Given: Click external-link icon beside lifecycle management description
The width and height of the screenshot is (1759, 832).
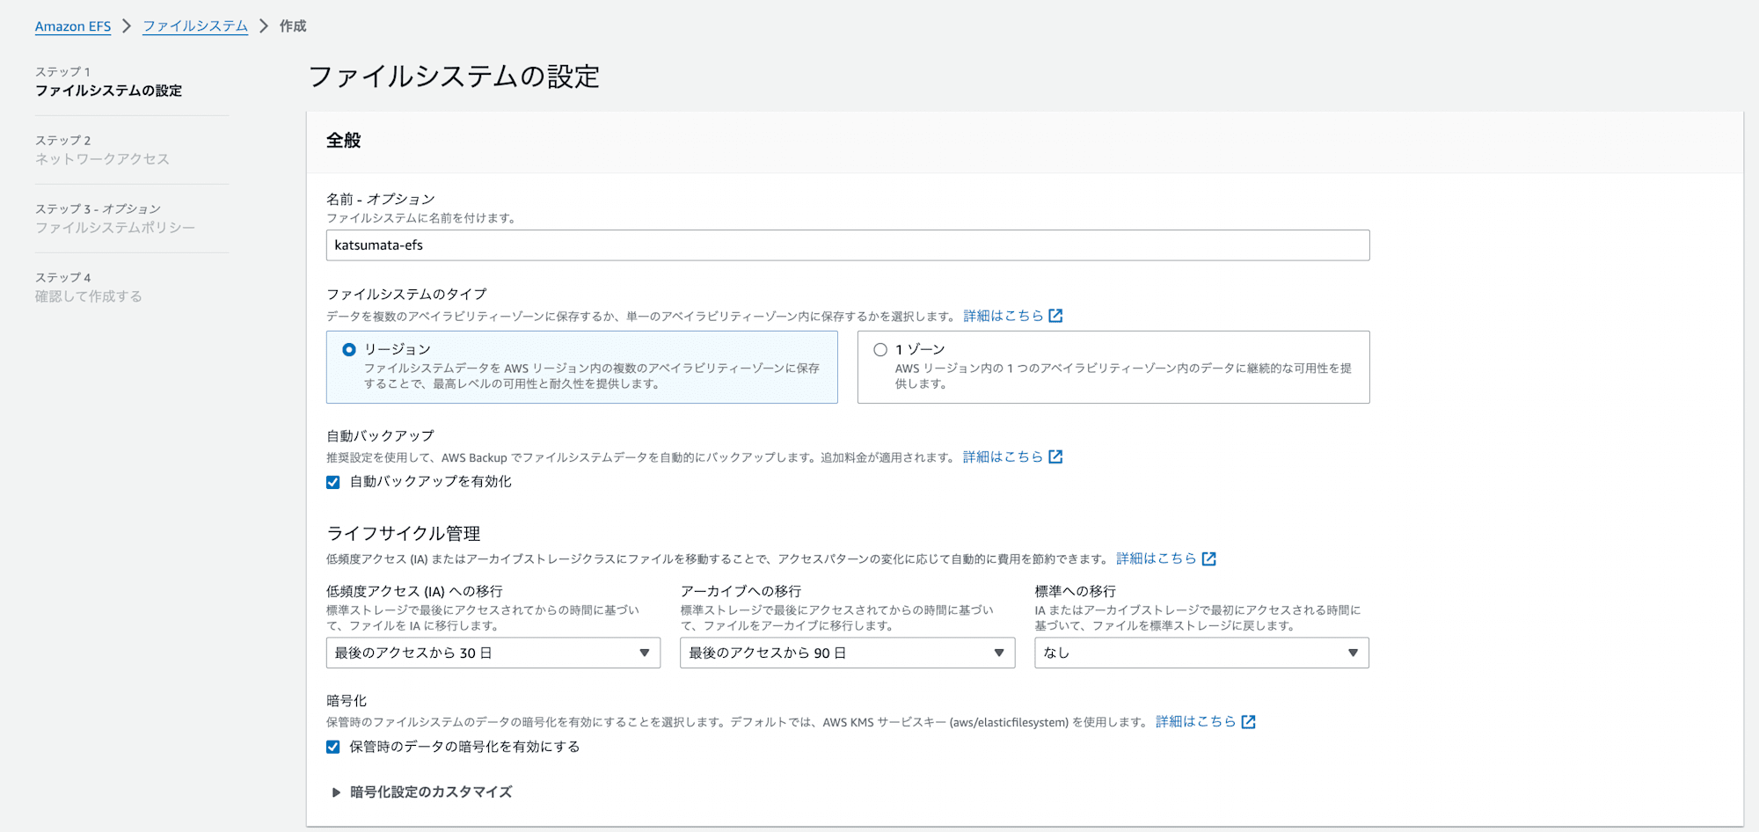Looking at the screenshot, I should pos(1209,558).
